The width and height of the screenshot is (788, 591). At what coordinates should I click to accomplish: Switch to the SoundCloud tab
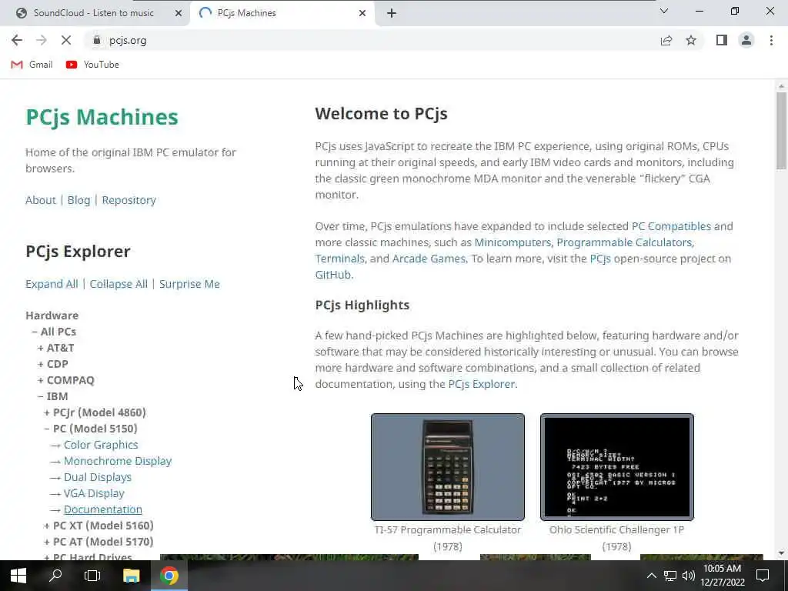95,13
